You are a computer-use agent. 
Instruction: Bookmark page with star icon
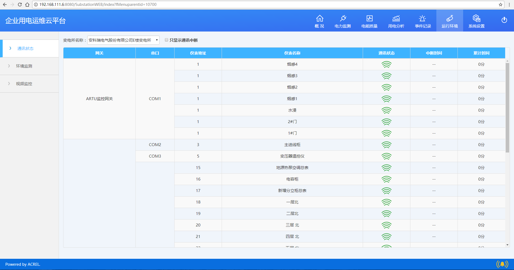point(501,5)
